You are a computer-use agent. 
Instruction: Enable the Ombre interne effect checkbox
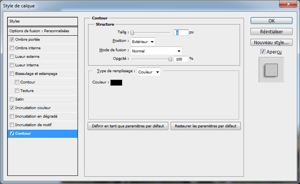coord(12,48)
